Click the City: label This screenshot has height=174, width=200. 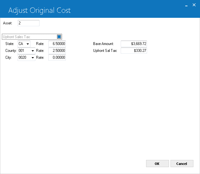pos(8,57)
